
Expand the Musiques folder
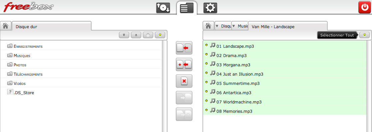tap(10, 55)
